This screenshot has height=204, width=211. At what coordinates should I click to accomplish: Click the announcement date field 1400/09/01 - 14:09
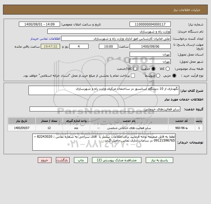click(39, 24)
